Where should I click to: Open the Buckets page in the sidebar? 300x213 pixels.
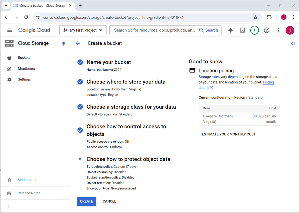[x=24, y=58]
